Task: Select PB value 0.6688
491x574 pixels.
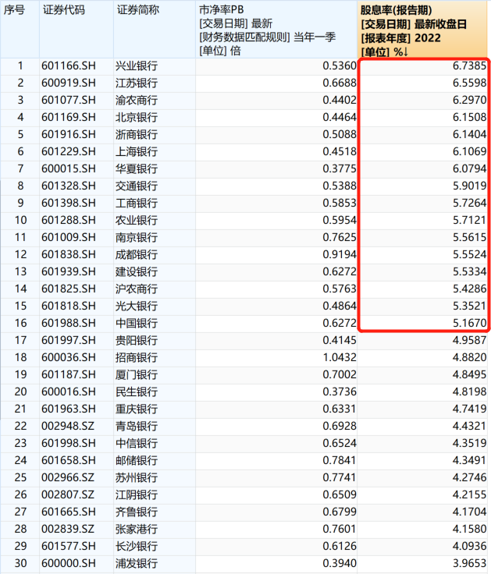Action: click(x=340, y=83)
